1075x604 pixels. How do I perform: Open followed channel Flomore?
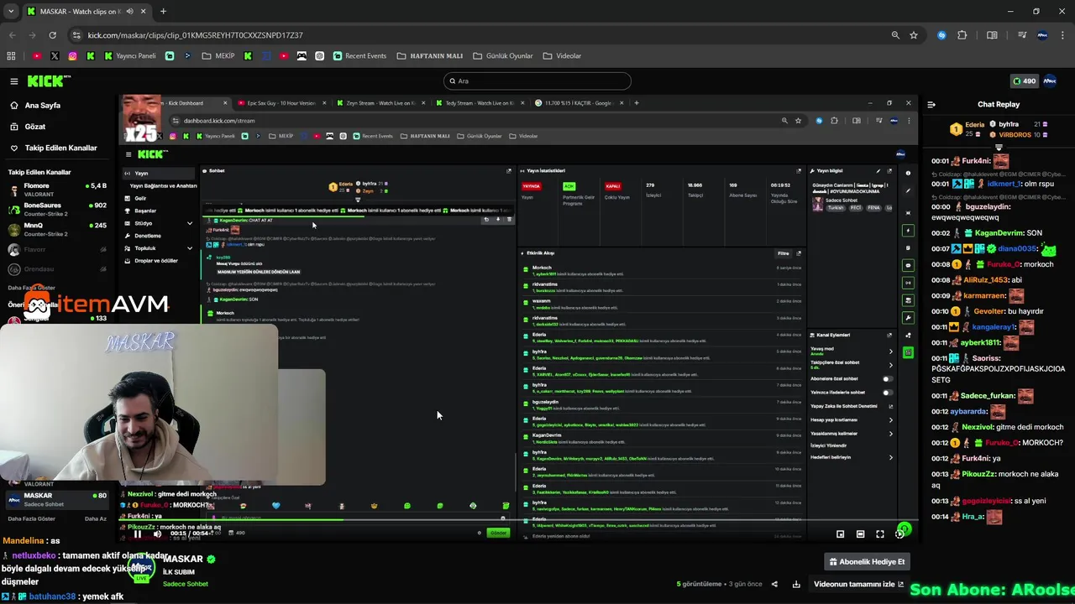pyautogui.click(x=57, y=189)
